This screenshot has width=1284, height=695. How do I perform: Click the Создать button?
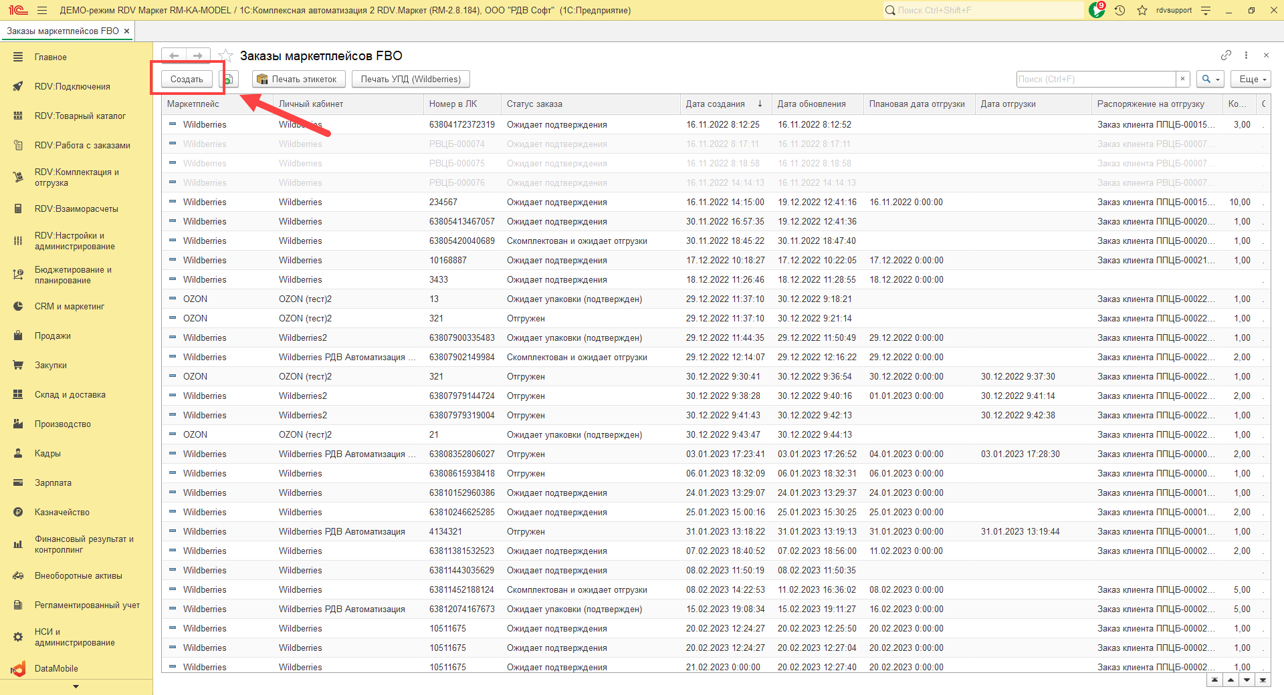pos(187,79)
